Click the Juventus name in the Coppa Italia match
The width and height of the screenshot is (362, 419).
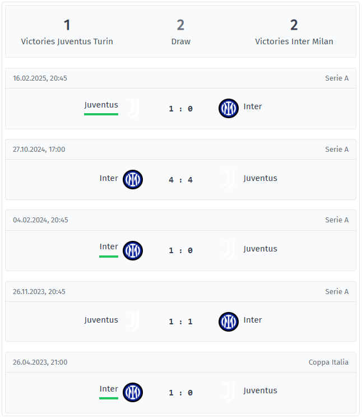(x=260, y=390)
